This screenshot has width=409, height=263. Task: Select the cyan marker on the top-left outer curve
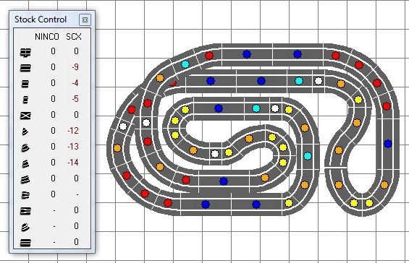(185, 64)
